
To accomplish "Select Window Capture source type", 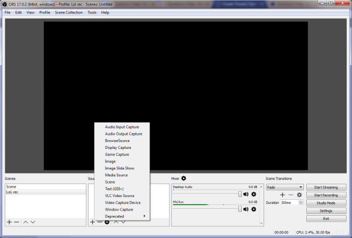I will 122,209.
